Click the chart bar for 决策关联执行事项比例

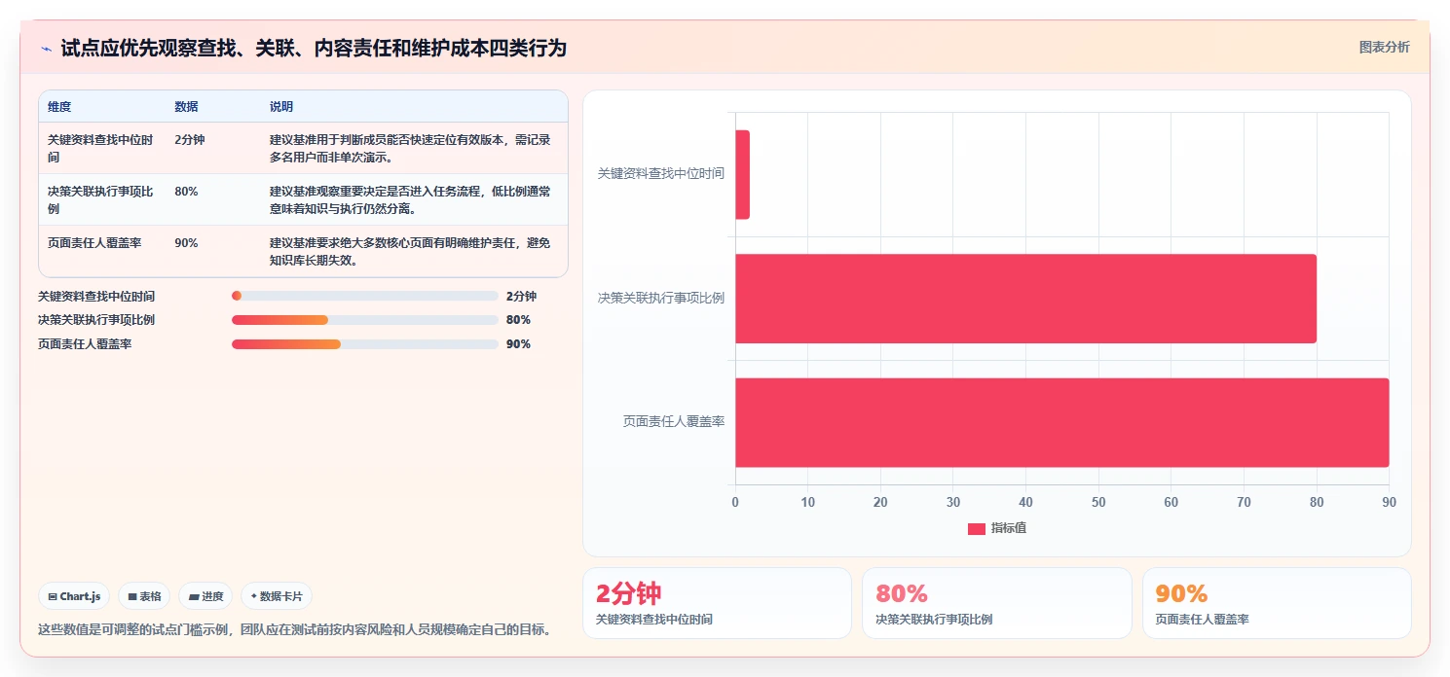(1025, 299)
